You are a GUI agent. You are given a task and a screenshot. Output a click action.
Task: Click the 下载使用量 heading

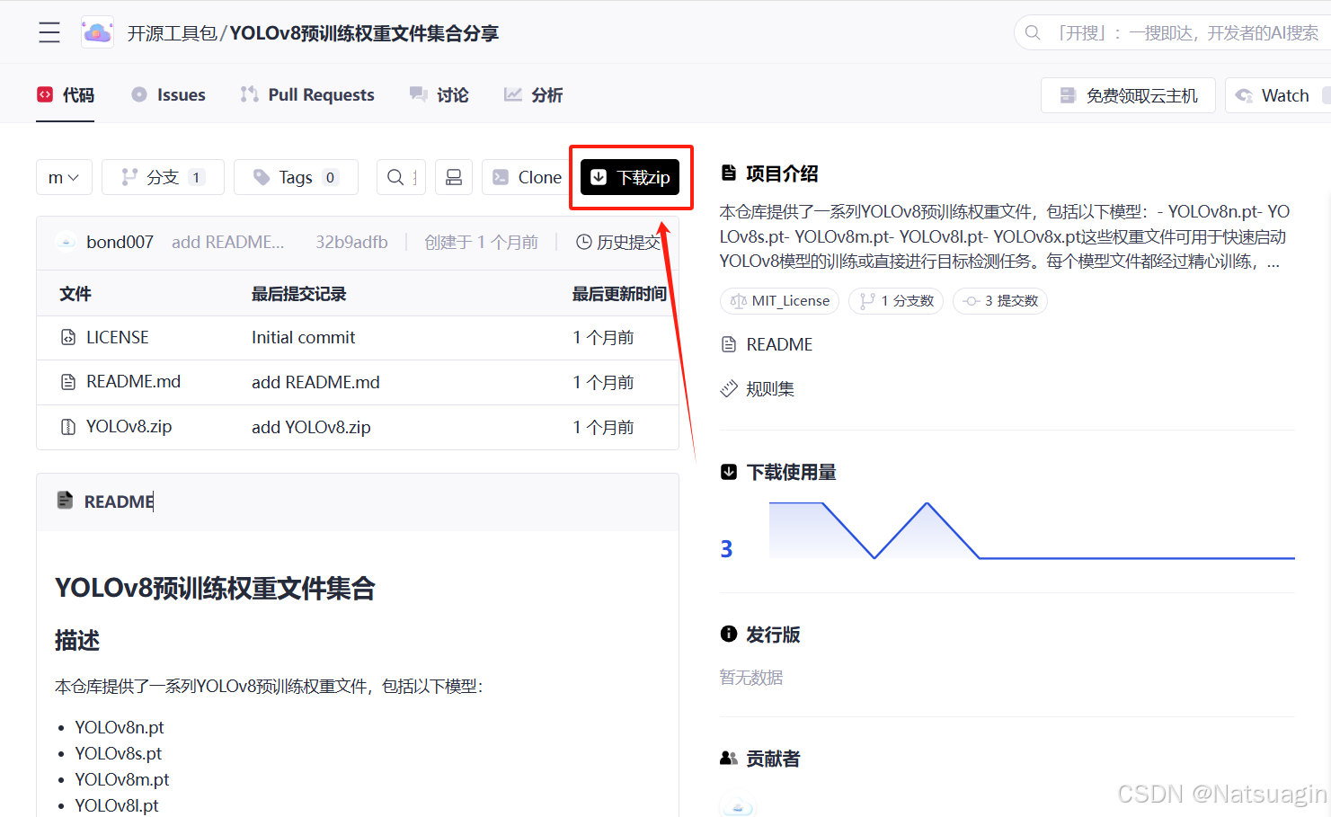pyautogui.click(x=791, y=472)
